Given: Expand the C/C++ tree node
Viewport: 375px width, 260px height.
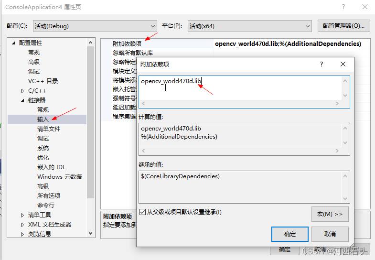Looking at the screenshot, I should 22,91.
